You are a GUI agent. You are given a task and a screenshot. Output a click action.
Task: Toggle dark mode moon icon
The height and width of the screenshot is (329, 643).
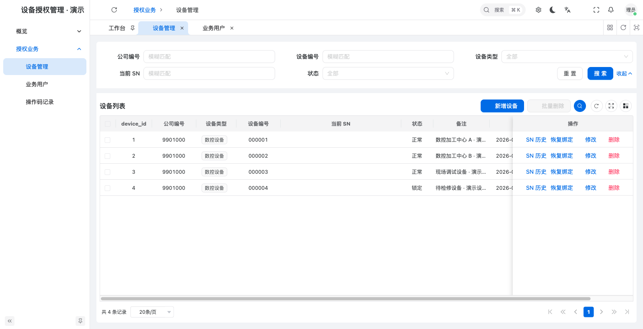553,10
